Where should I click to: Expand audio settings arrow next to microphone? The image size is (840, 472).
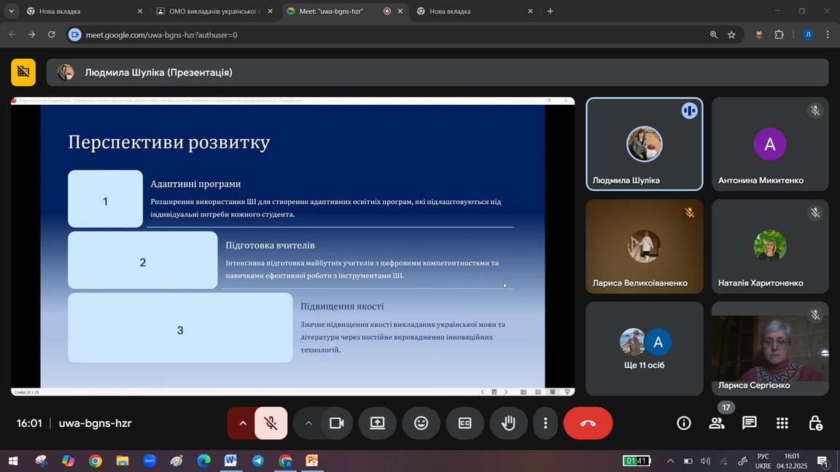(x=243, y=423)
